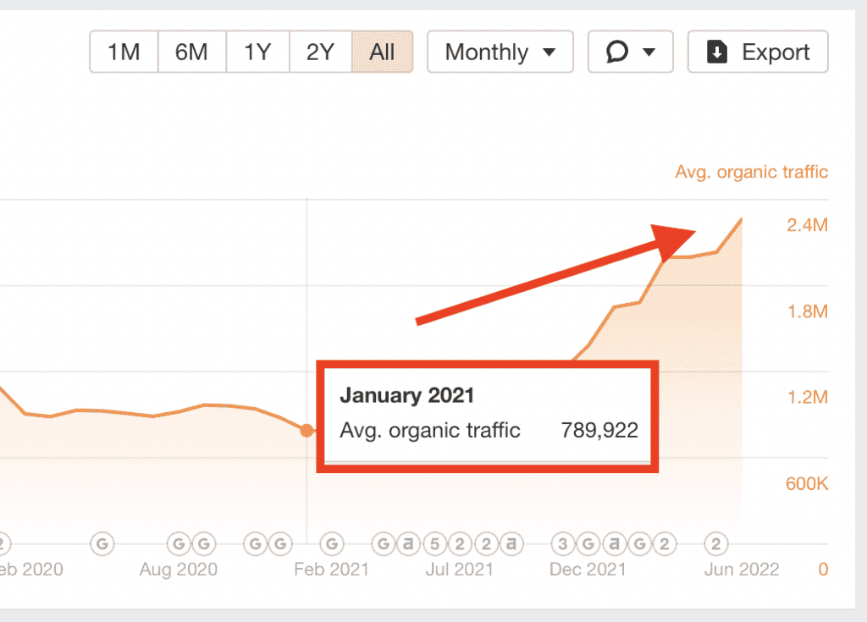Viewport: 867px width, 622px height.
Task: Switch to the 1Y time range
Action: [257, 52]
